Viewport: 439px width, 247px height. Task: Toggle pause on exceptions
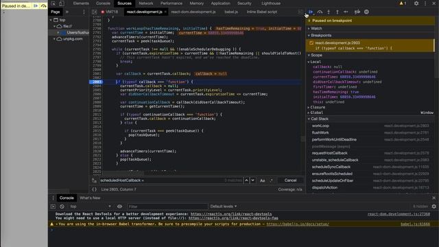click(x=366, y=12)
